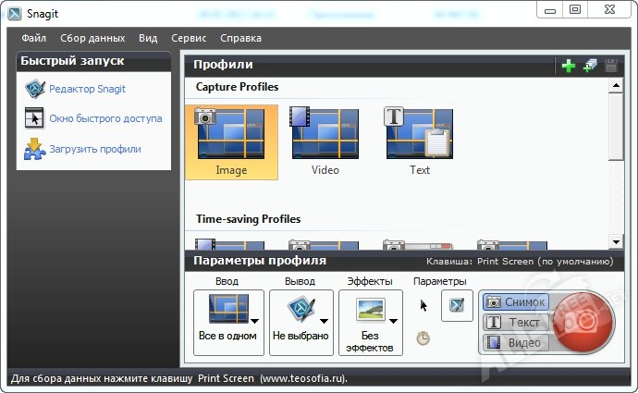
Task: Toggle the cursor capture option icon
Action: pos(423,305)
